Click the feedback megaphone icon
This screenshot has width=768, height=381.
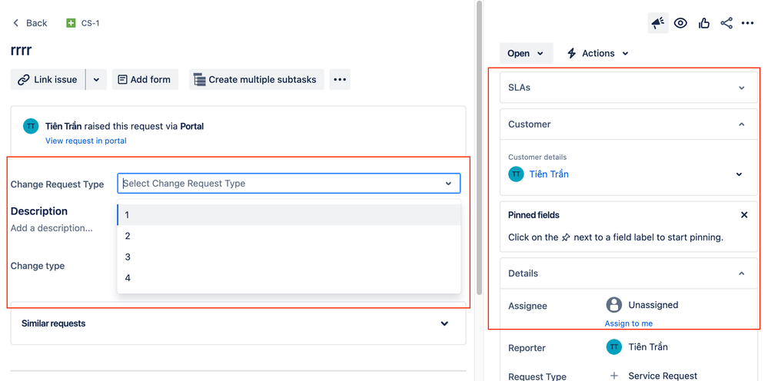coord(658,23)
